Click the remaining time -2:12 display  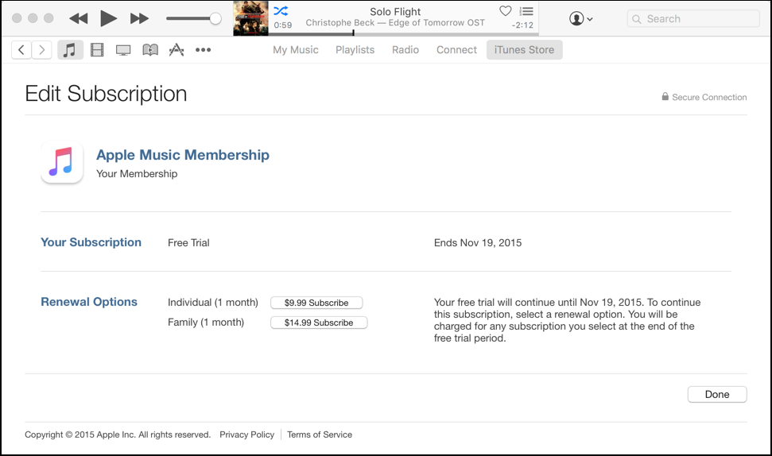coord(522,25)
